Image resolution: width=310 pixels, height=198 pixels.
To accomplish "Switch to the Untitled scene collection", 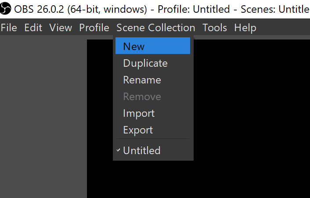I will pos(142,151).
